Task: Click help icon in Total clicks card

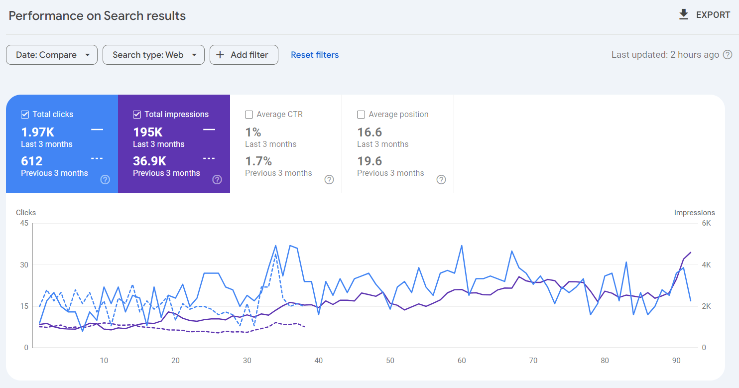Action: pyautogui.click(x=105, y=180)
